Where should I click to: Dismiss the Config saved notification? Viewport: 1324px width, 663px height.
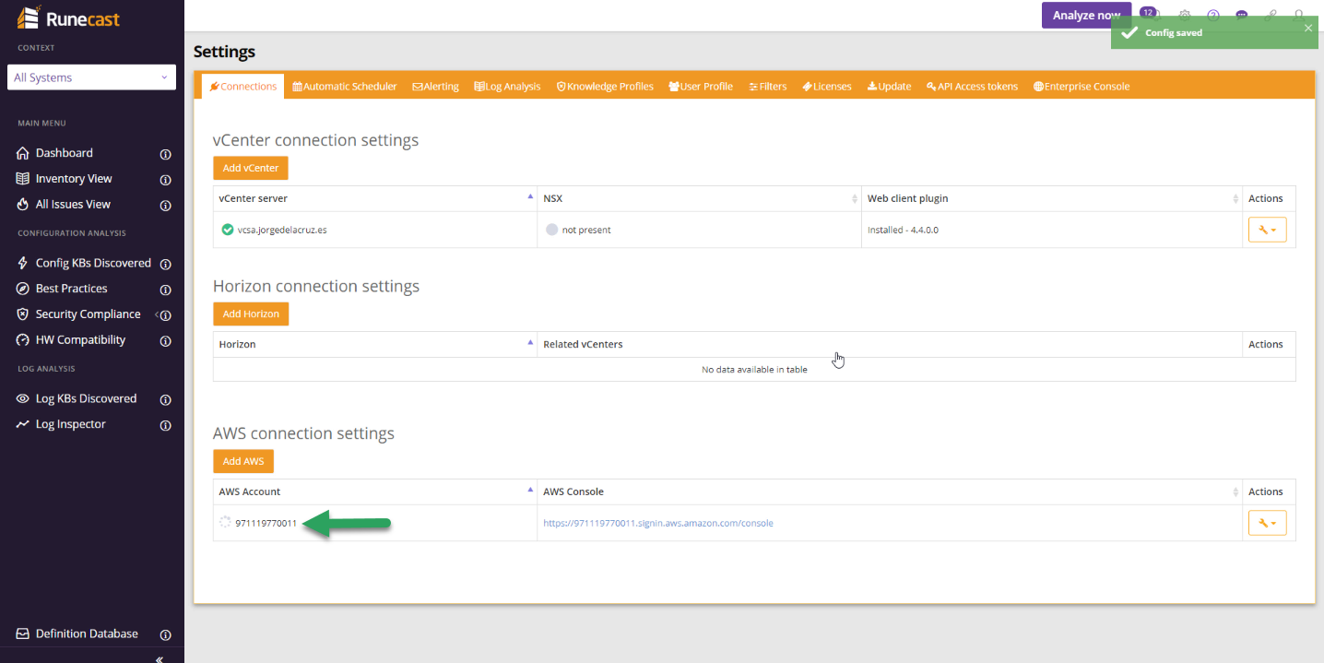pos(1307,28)
